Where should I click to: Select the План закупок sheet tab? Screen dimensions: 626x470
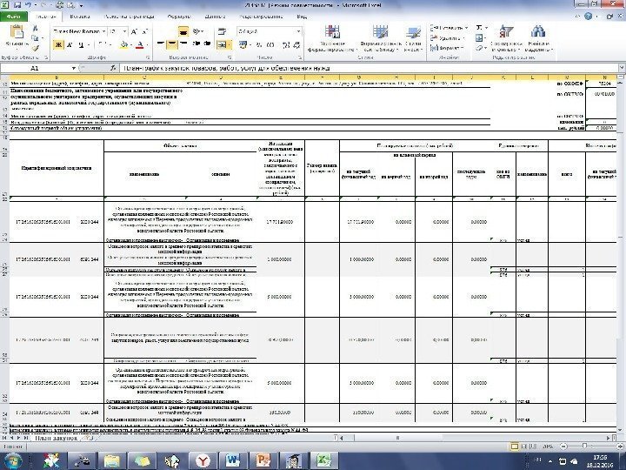56,438
